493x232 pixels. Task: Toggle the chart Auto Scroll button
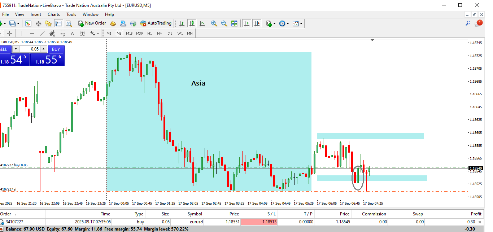[x=247, y=23]
